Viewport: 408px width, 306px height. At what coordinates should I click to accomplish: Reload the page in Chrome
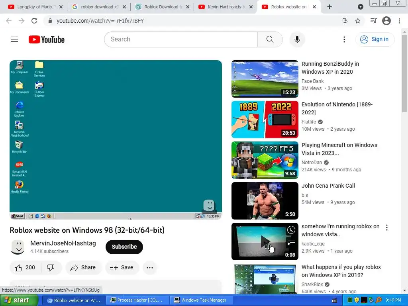[x=34, y=21]
